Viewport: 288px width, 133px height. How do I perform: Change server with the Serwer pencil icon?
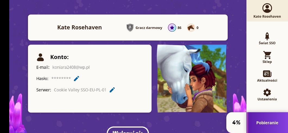[x=112, y=90]
